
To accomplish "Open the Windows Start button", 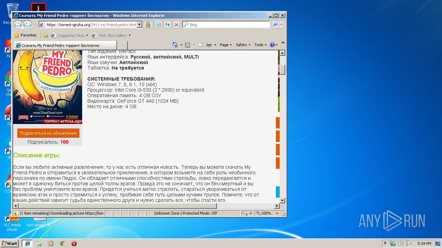I will (9, 243).
